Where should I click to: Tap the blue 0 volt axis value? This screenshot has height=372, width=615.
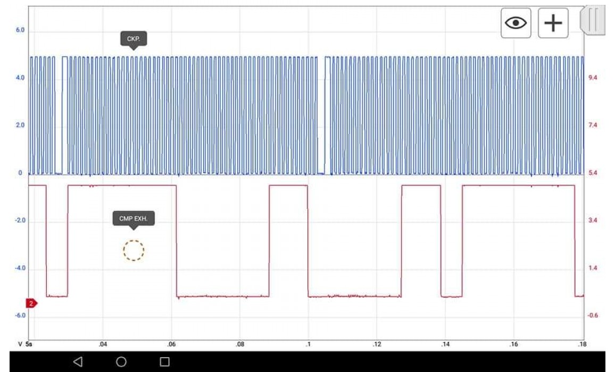click(20, 173)
